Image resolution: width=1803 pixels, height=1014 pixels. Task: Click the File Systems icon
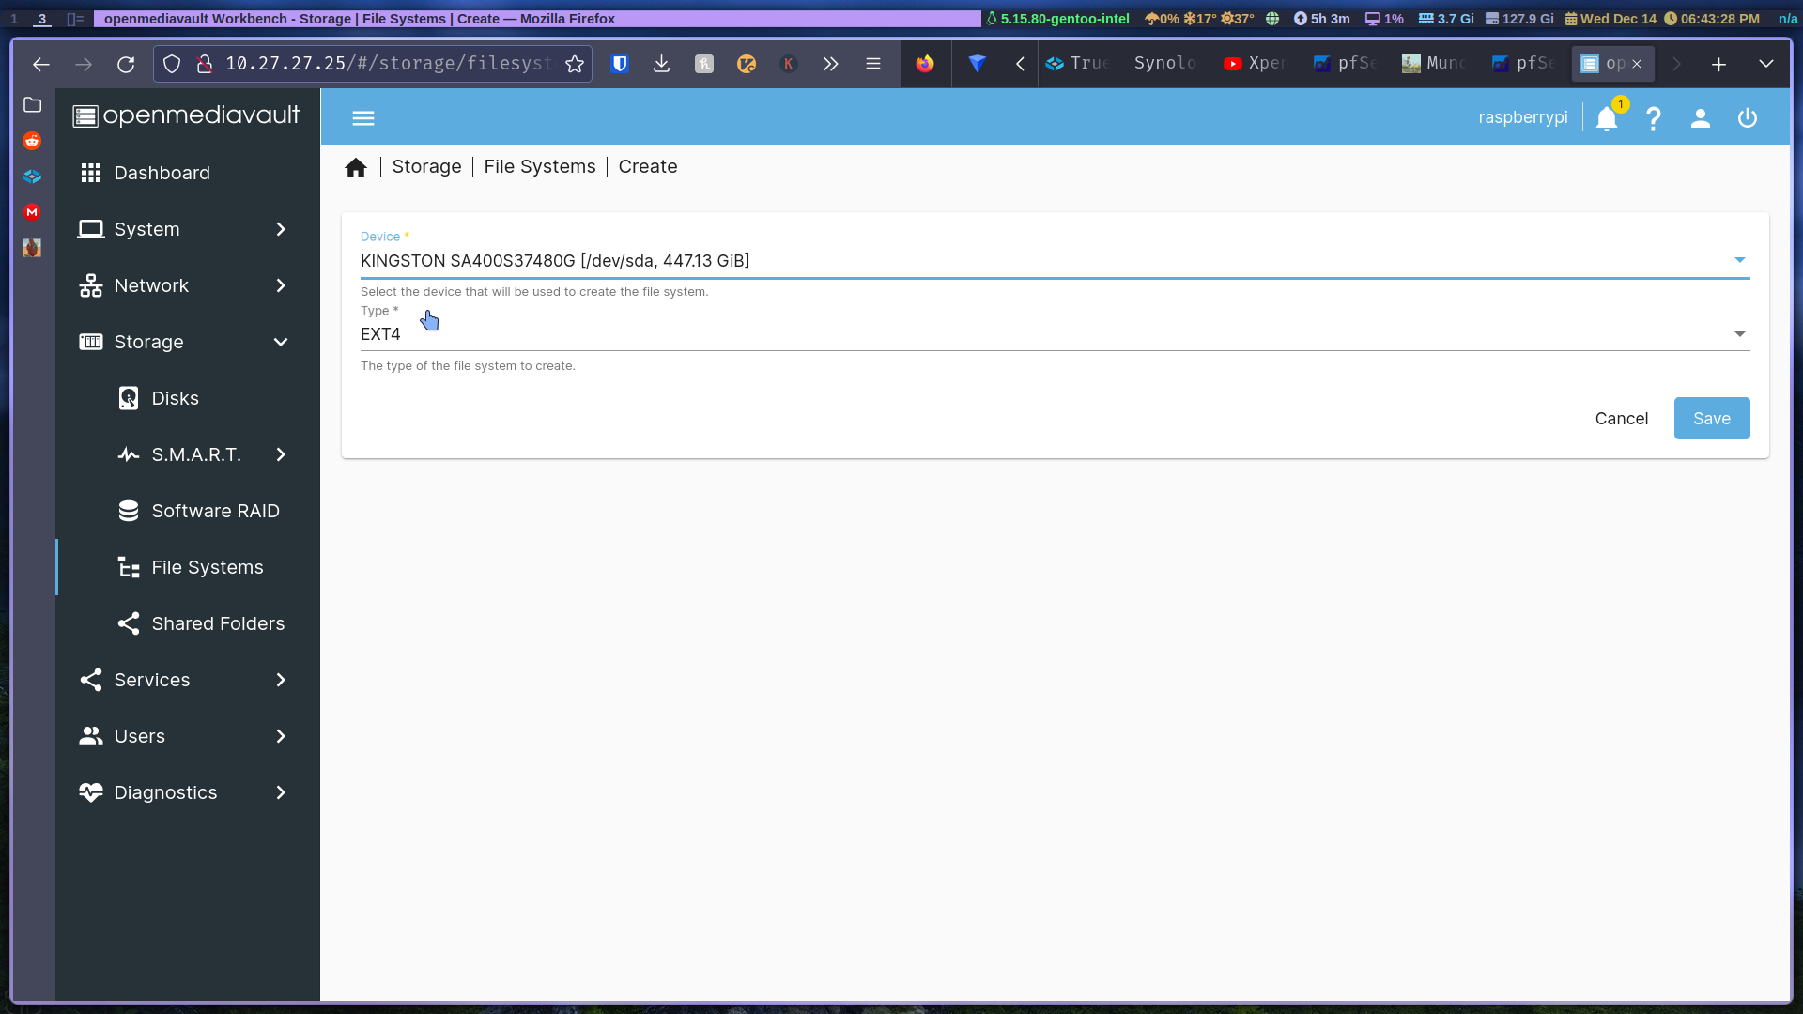coord(130,567)
